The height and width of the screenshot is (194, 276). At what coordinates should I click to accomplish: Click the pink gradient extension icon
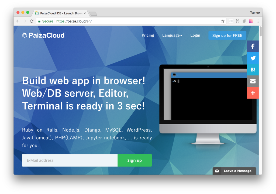[251, 21]
